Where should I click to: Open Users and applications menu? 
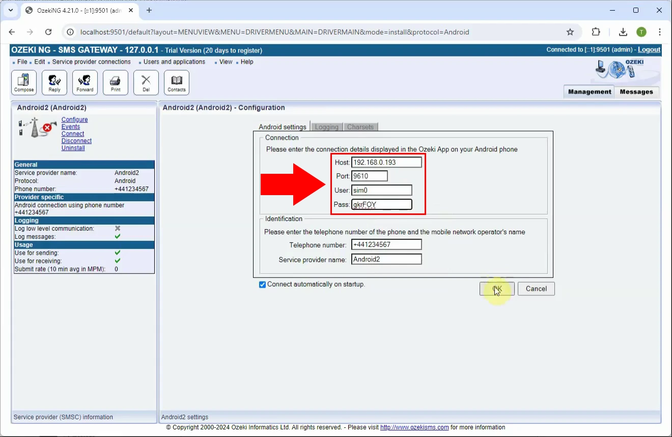(x=174, y=62)
